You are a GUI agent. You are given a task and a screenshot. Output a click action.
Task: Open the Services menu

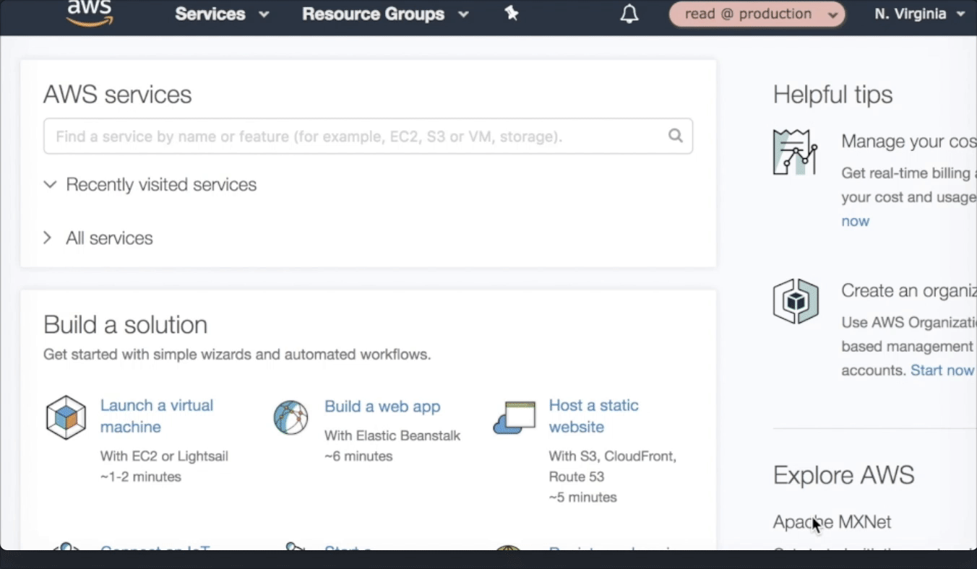pos(222,14)
